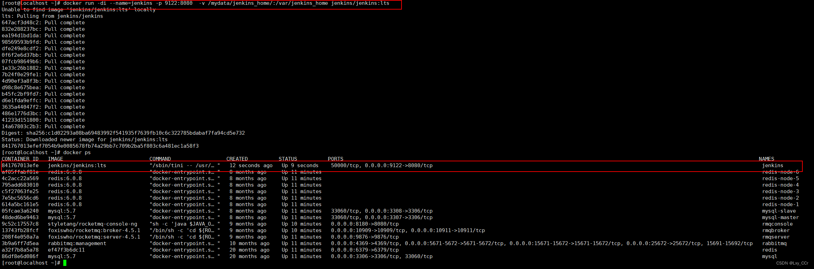Click 'lts: Pulling from jenkins/jenkins' line
The height and width of the screenshot is (269, 814).
52,16
